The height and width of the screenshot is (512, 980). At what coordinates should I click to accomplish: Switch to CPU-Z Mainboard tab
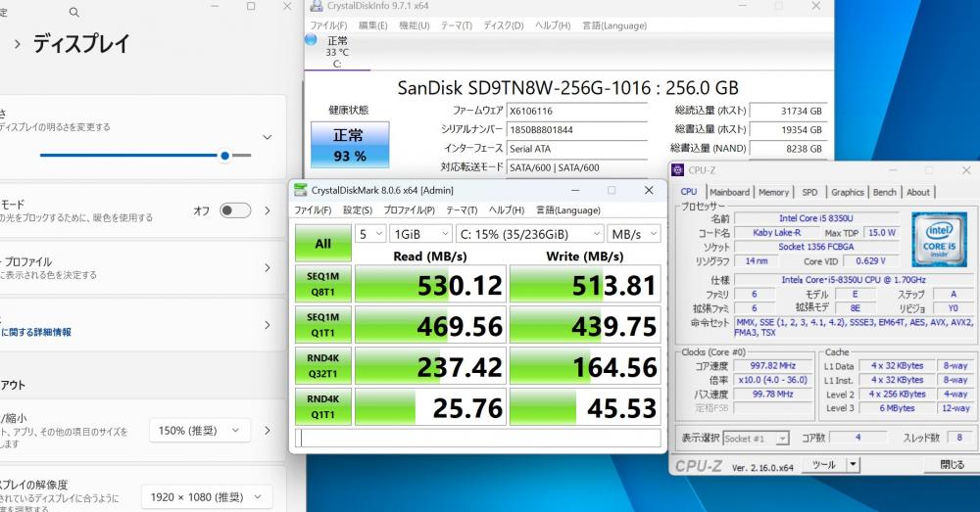729,192
